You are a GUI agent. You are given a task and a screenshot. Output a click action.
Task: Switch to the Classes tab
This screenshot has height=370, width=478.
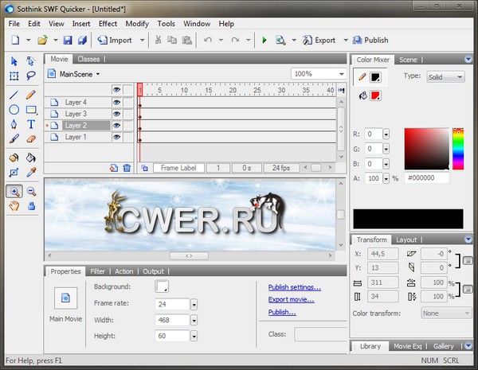[88, 59]
